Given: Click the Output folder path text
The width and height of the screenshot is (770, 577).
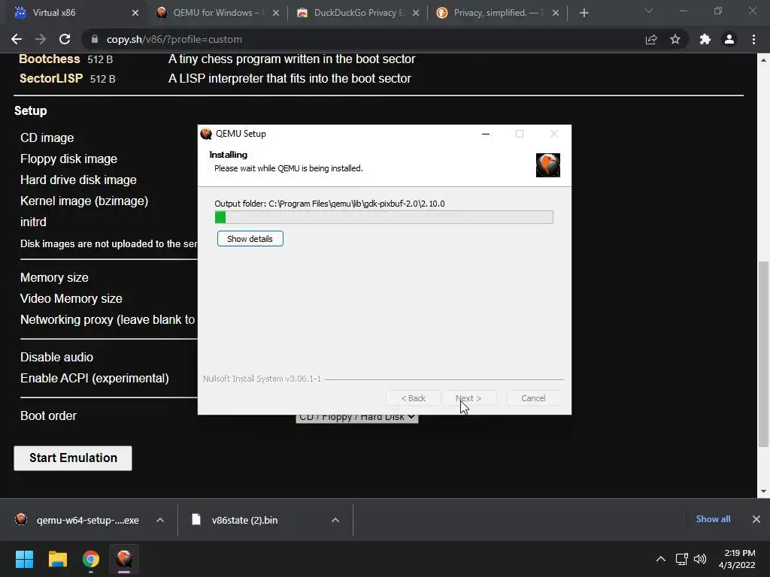Looking at the screenshot, I should 329,204.
